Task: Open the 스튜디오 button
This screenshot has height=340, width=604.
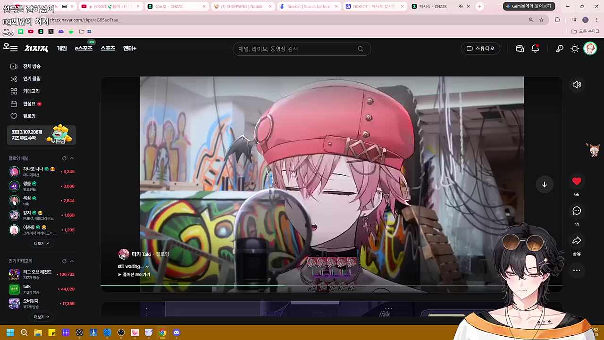Action: tap(480, 49)
